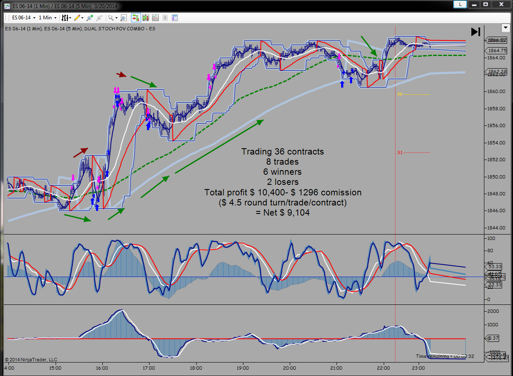Viewport: 513px width, 376px height.
Task: Click the 1852.00 price axis label
Action: coord(497,160)
